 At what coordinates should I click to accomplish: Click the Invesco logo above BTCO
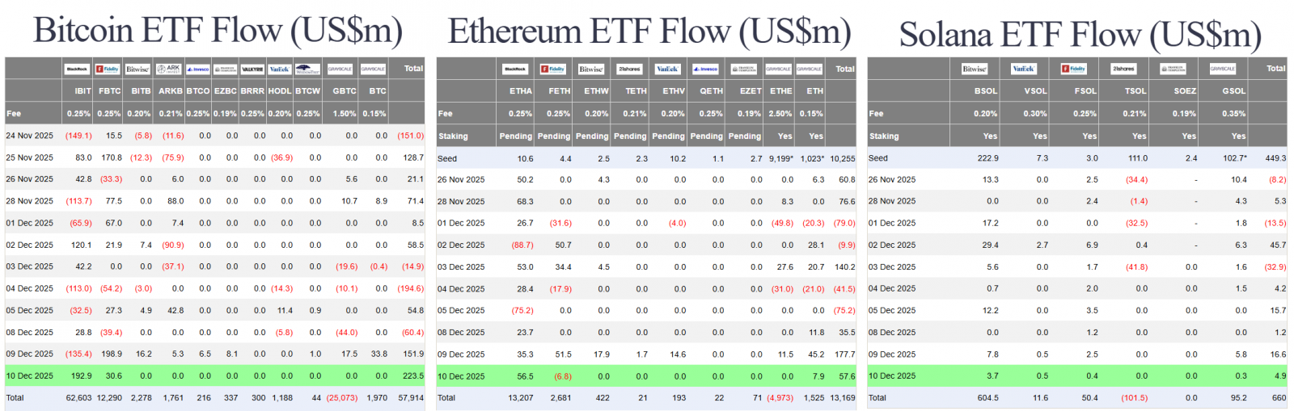pos(198,69)
